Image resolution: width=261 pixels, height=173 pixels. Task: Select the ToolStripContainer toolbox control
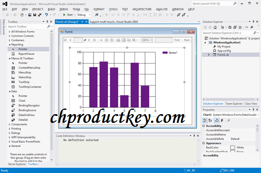click(30, 87)
